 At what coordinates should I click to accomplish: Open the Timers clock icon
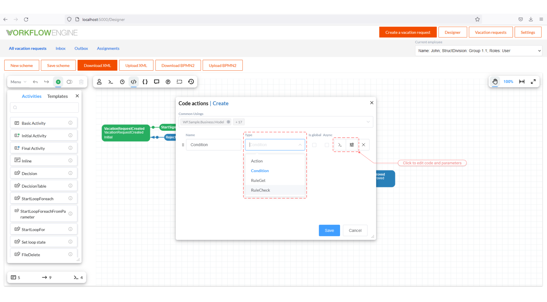click(x=122, y=82)
